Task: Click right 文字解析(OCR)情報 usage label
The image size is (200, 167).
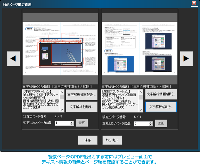Action: point(136,87)
